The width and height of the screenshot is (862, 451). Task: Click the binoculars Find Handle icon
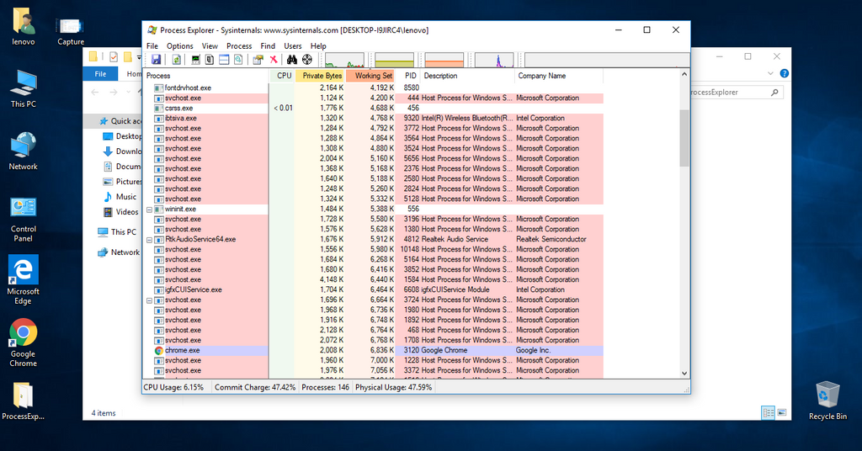(292, 60)
